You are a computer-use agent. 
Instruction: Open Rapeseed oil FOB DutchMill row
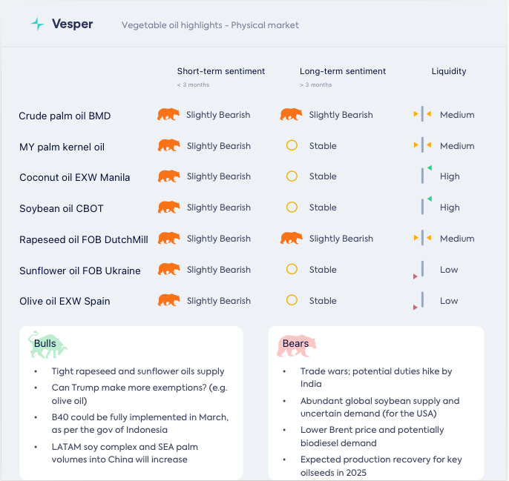(x=84, y=239)
